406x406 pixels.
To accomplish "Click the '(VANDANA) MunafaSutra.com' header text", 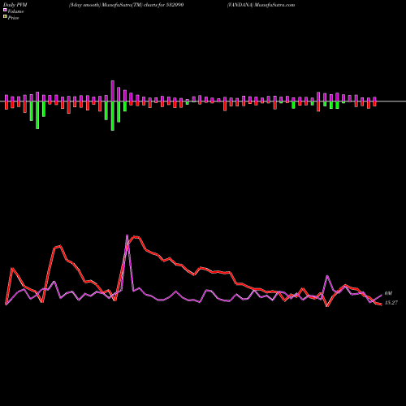I will coord(261,5).
